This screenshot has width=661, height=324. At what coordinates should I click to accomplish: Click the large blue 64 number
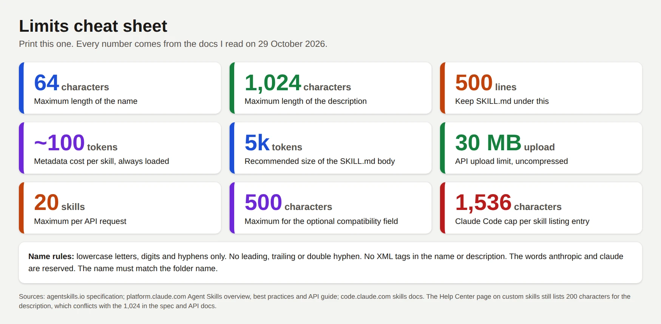coord(46,83)
